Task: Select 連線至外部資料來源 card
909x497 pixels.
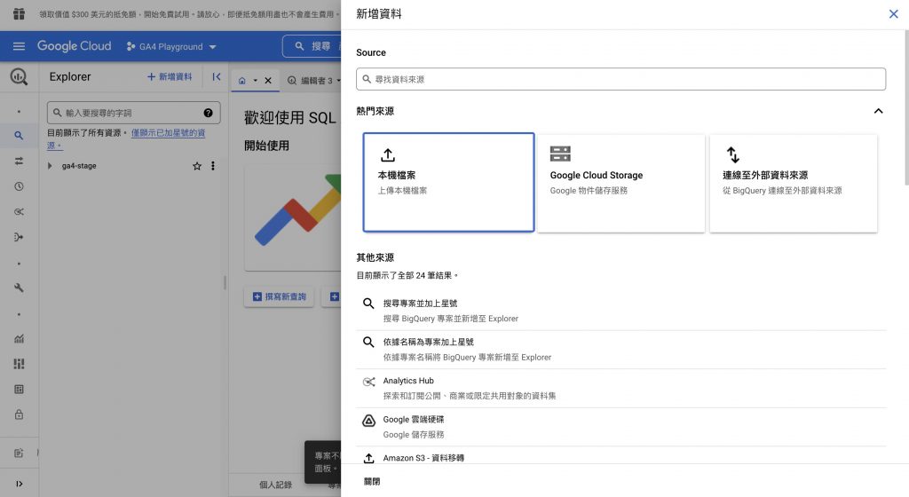Action: [793, 184]
